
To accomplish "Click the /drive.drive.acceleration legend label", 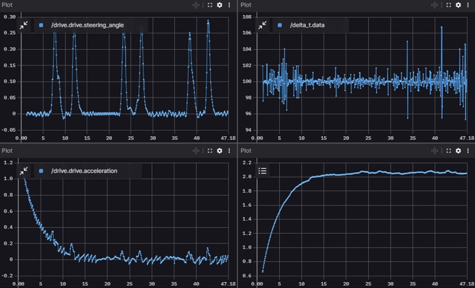I will click(85, 171).
